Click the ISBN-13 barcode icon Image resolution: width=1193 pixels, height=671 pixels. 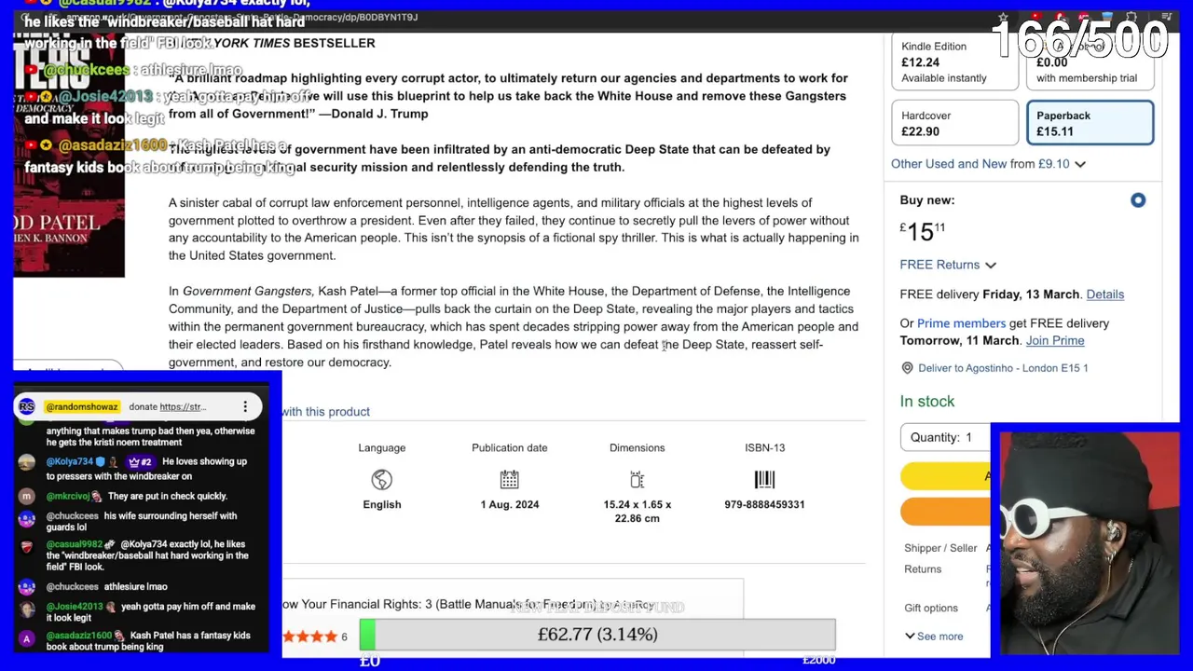[x=764, y=479]
